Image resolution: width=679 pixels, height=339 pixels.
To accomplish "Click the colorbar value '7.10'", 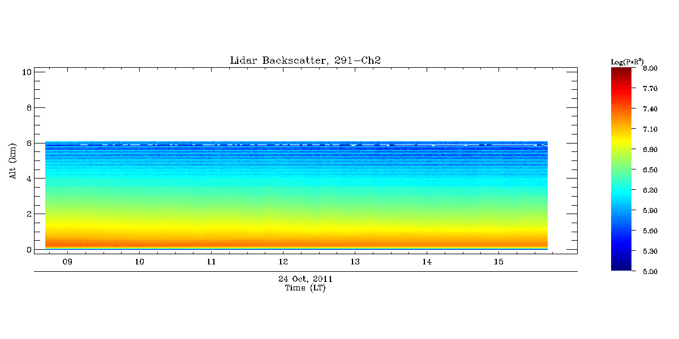I will (x=650, y=129).
